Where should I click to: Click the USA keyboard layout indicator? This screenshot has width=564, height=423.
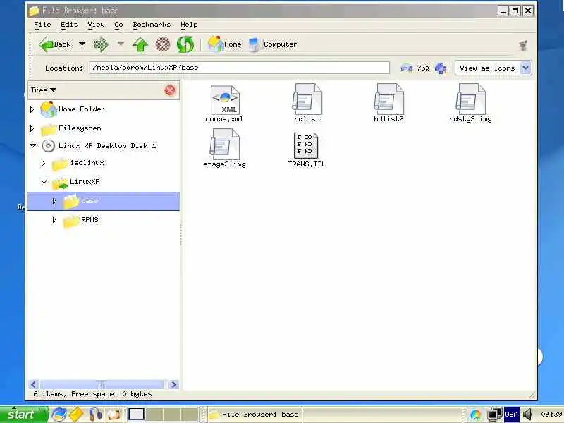click(x=511, y=415)
